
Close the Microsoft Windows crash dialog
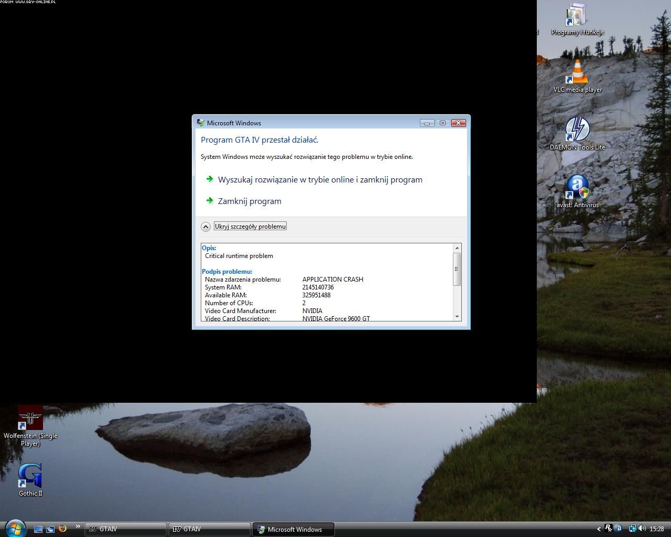tap(459, 123)
